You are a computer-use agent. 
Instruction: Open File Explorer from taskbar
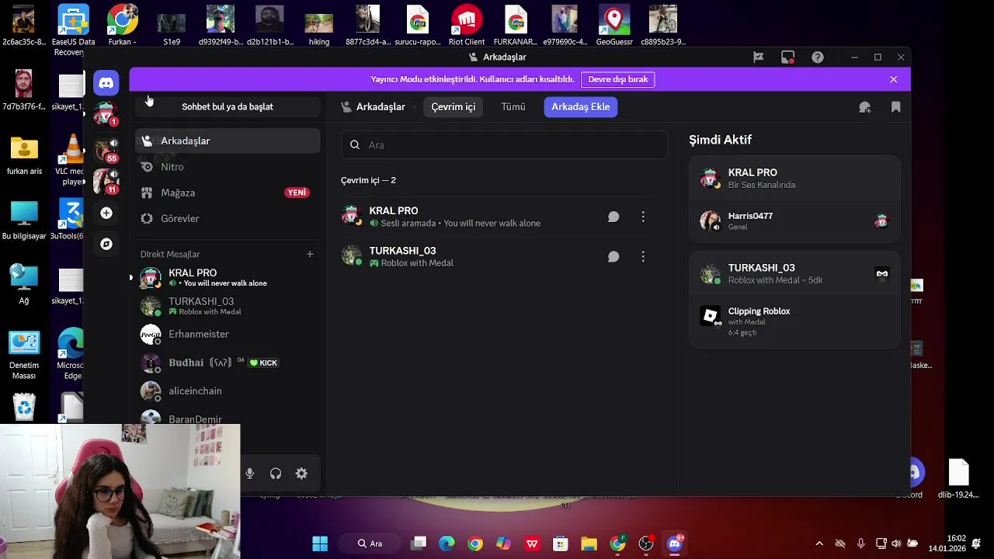click(x=589, y=543)
